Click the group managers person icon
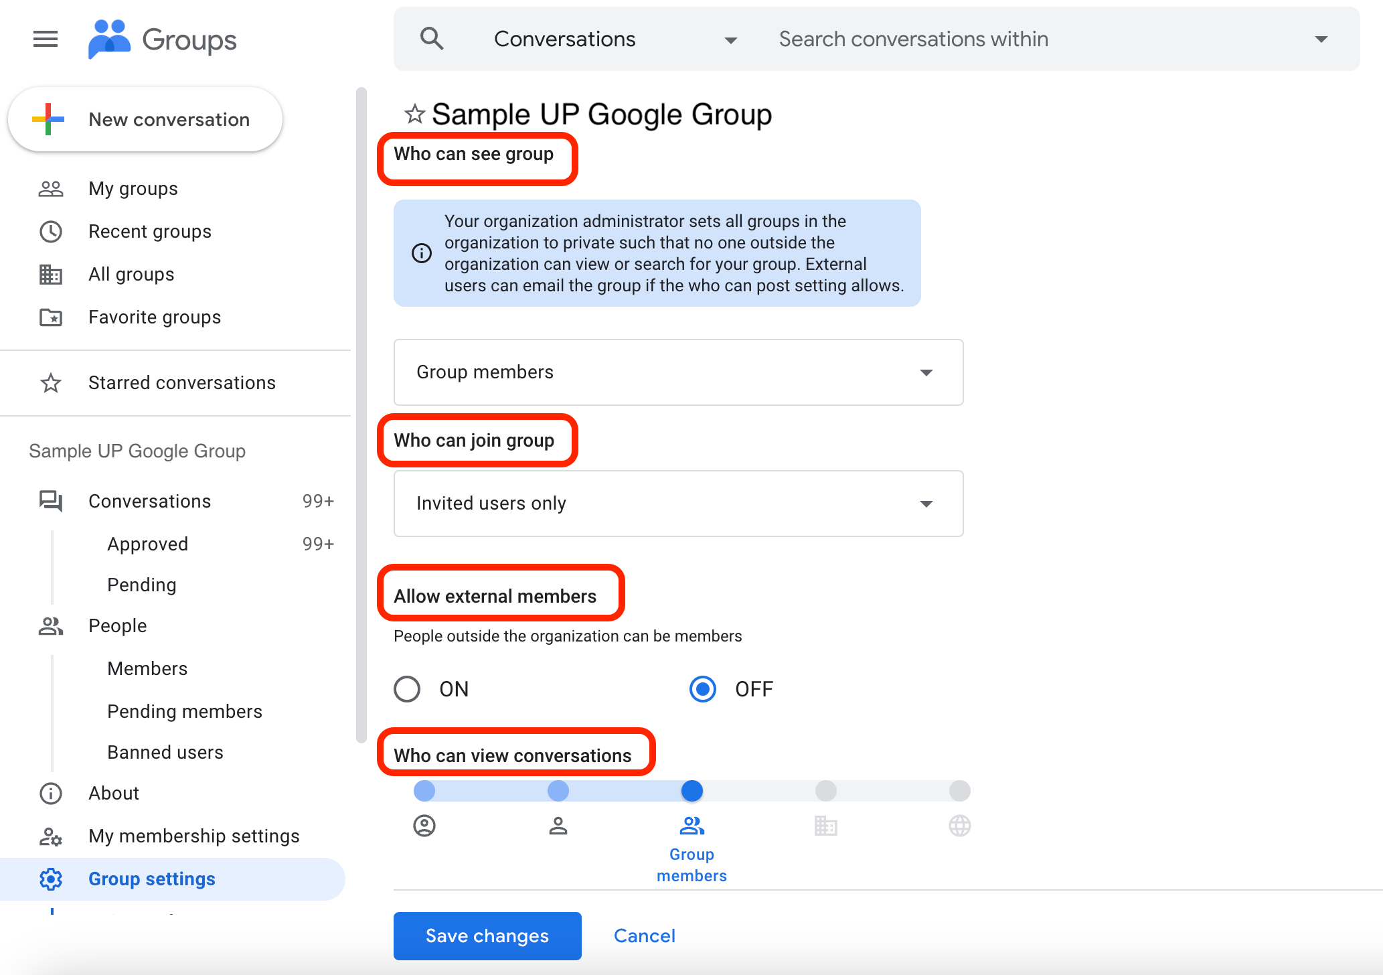Image resolution: width=1383 pixels, height=975 pixels. pos(558,826)
